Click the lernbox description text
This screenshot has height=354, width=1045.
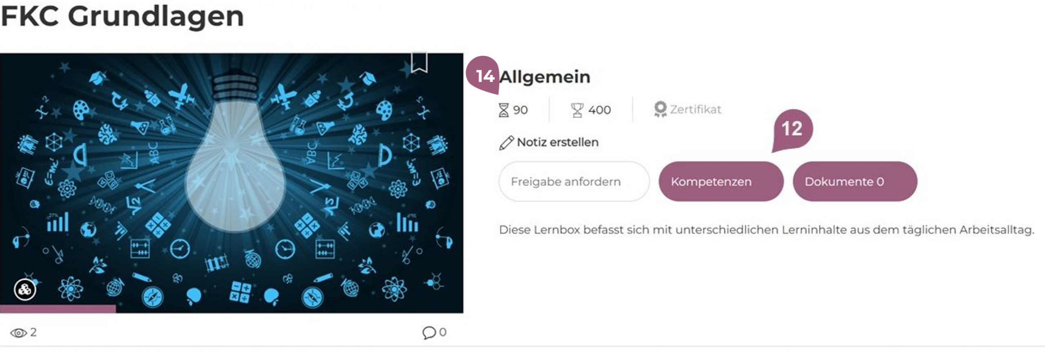point(766,230)
